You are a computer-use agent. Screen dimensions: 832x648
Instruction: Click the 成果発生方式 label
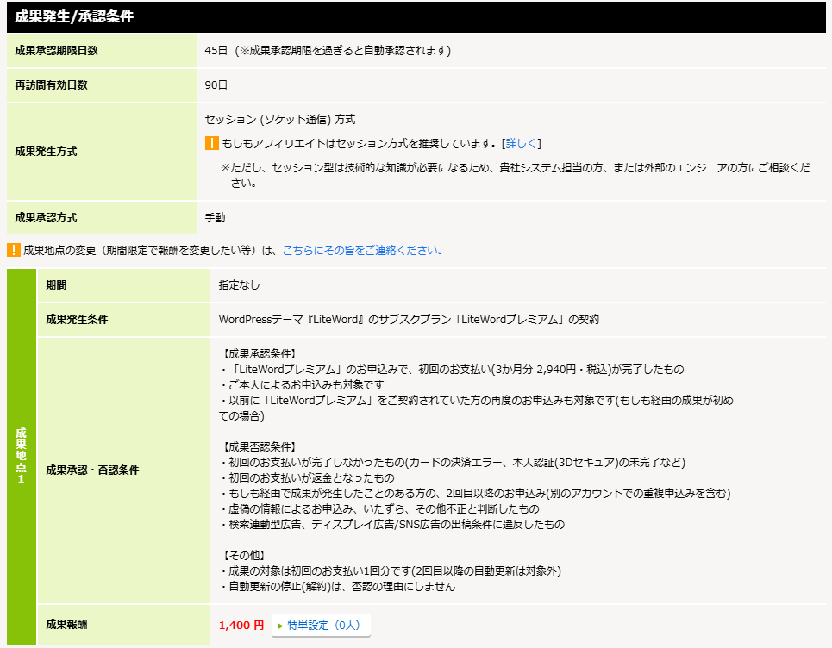46,152
